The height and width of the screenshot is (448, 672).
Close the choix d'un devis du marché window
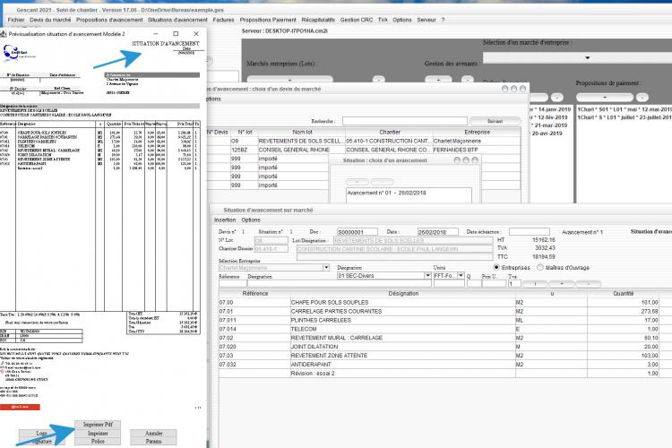pos(522,89)
